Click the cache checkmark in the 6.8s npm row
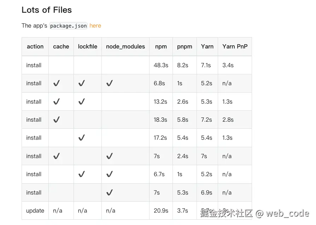Screen dimensions: 316x225 click(56, 83)
